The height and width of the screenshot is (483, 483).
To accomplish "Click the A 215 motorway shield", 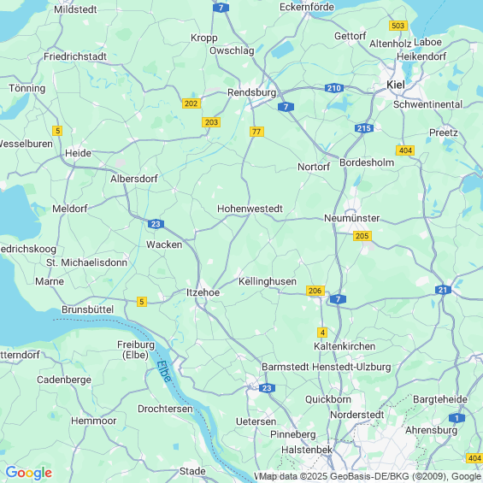I will click(364, 128).
